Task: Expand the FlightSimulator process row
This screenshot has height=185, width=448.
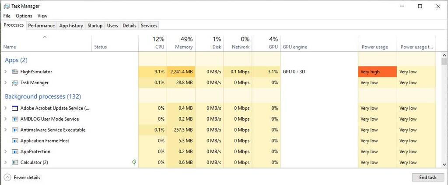Action: point(6,72)
